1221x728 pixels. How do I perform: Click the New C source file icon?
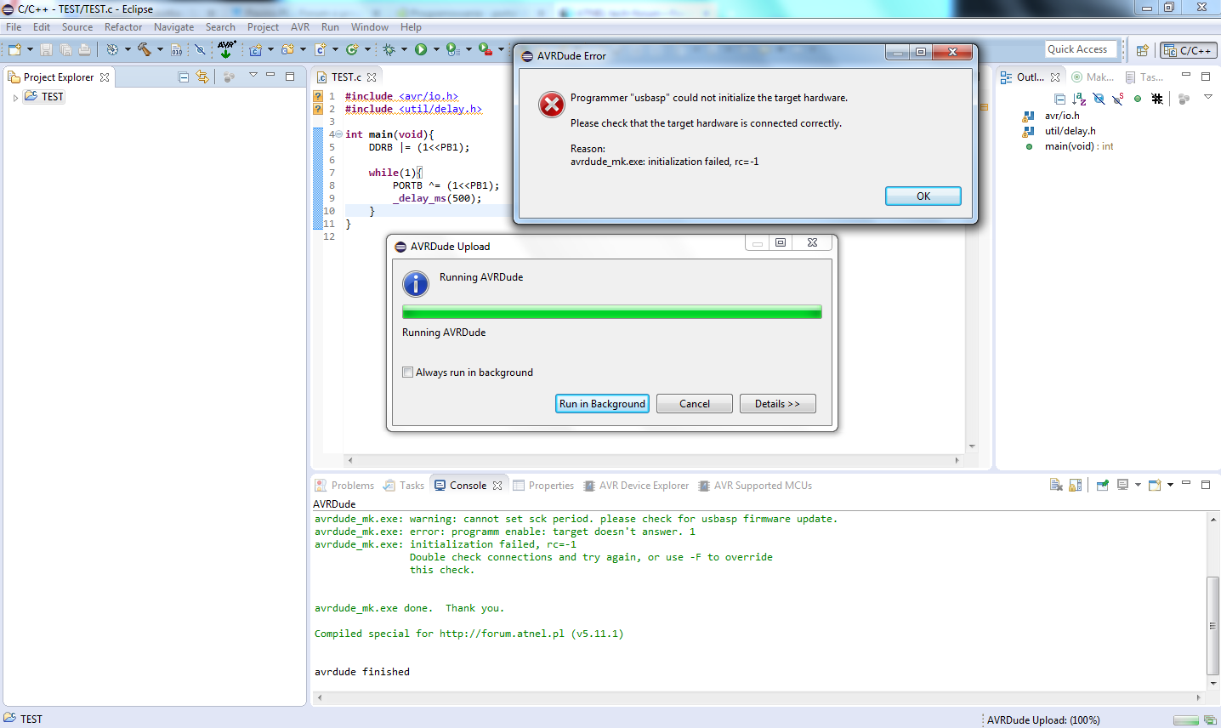click(x=321, y=49)
